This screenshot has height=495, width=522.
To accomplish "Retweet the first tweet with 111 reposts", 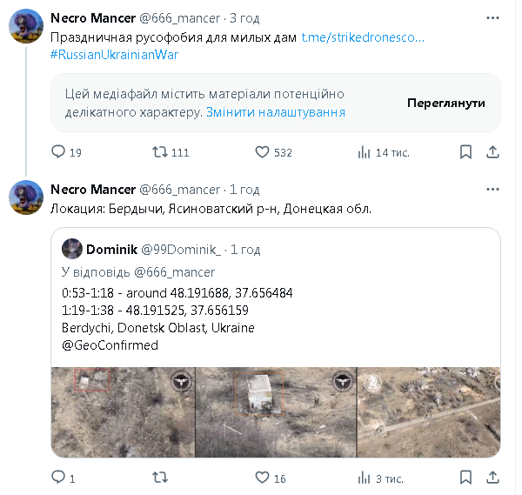I will point(160,152).
